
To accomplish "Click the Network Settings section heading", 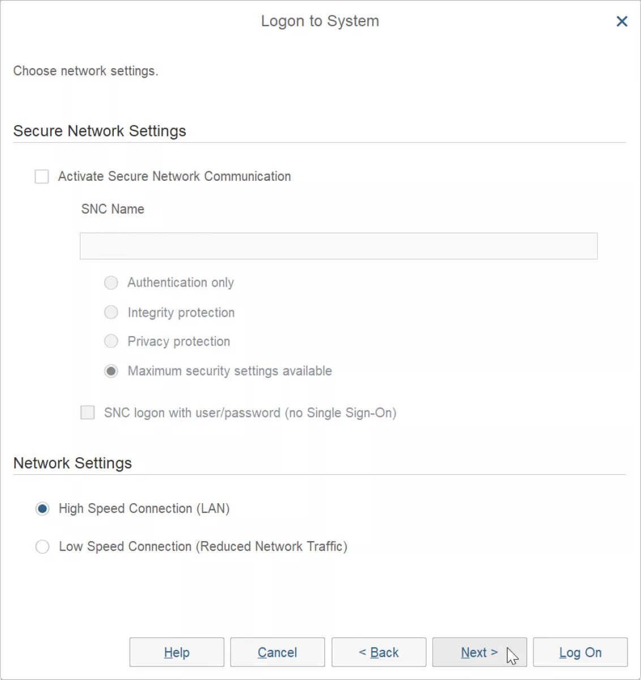I will click(72, 463).
